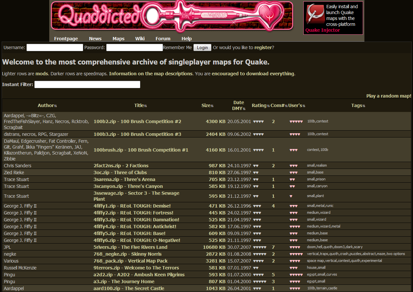Click user's hearts rating for 768_negke.zip
413x292 pixels.
[x=296, y=254]
